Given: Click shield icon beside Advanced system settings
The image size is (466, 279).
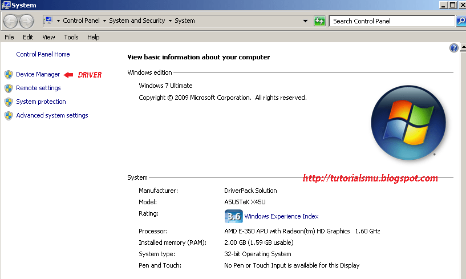Looking at the screenshot, I should [9, 116].
